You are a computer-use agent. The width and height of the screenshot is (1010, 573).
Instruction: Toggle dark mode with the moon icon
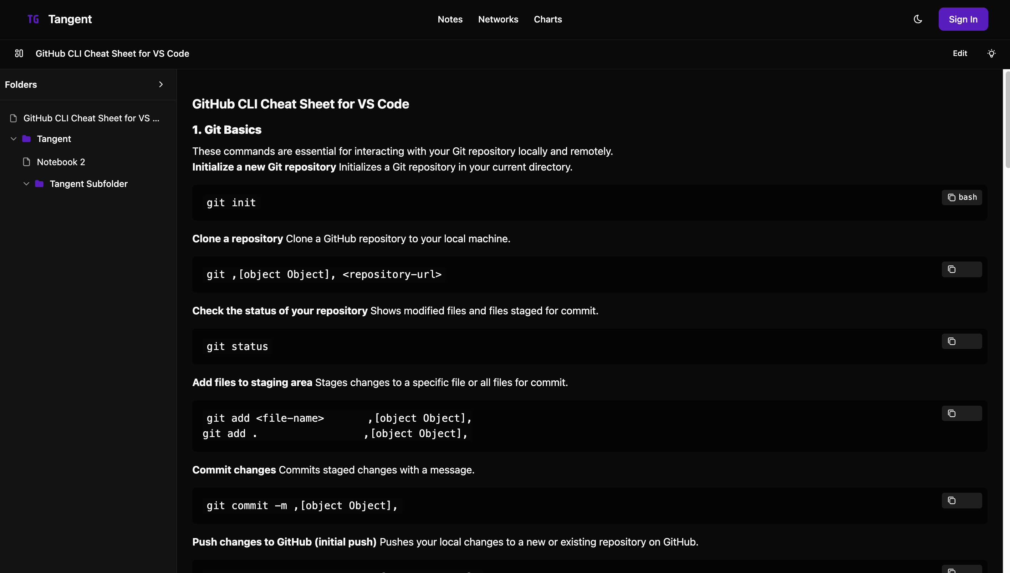[x=918, y=19]
